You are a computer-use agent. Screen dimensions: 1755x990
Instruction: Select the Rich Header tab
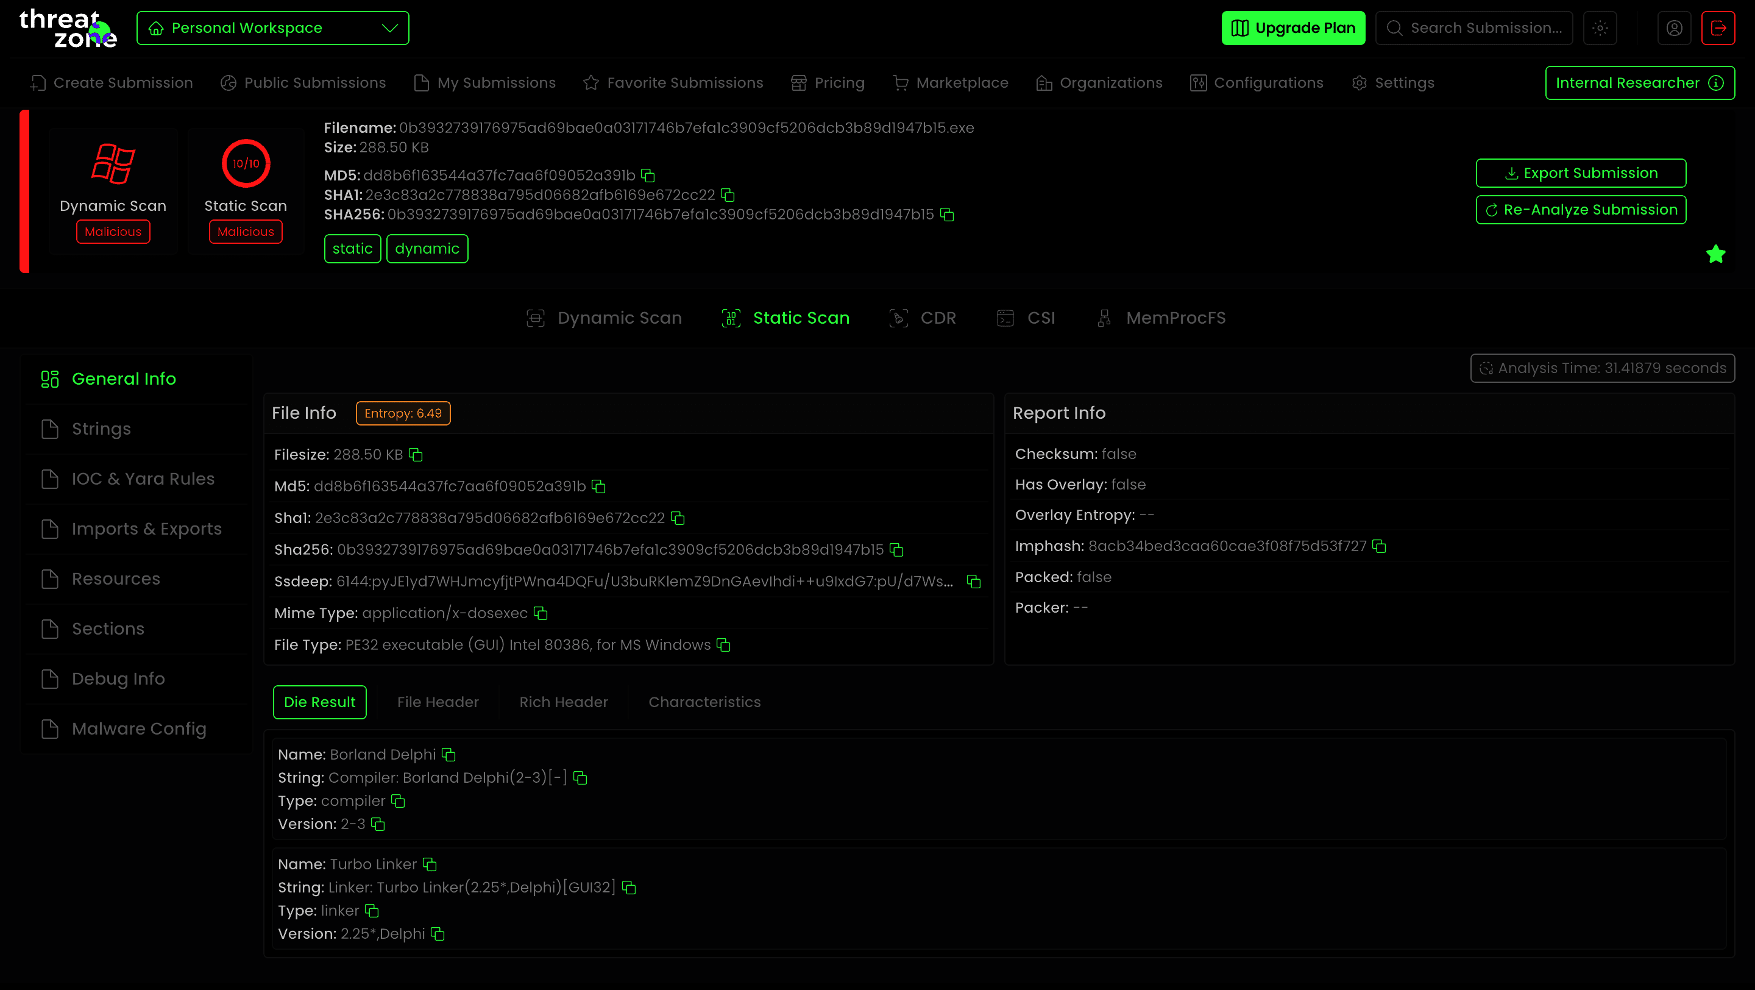(562, 702)
